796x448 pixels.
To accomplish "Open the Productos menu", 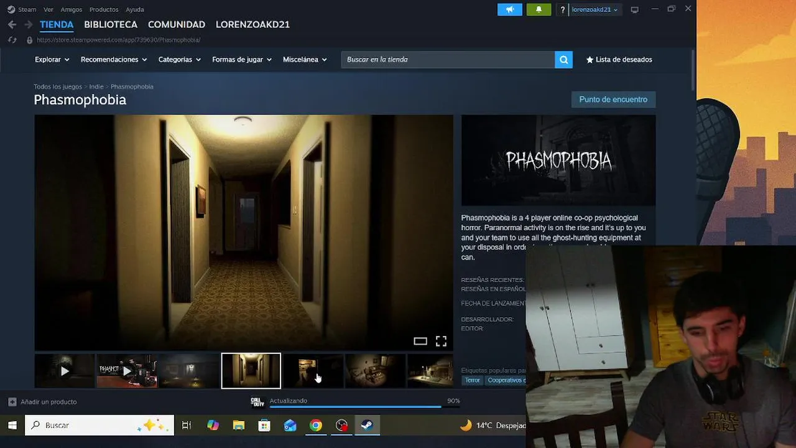I will pyautogui.click(x=104, y=9).
